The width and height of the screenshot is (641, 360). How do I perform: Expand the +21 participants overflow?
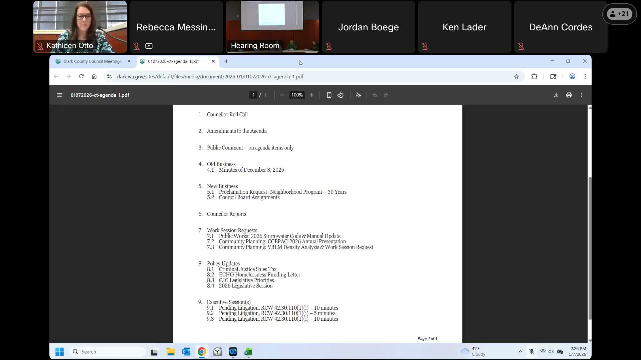click(619, 14)
